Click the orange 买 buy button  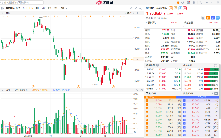pos(208,18)
